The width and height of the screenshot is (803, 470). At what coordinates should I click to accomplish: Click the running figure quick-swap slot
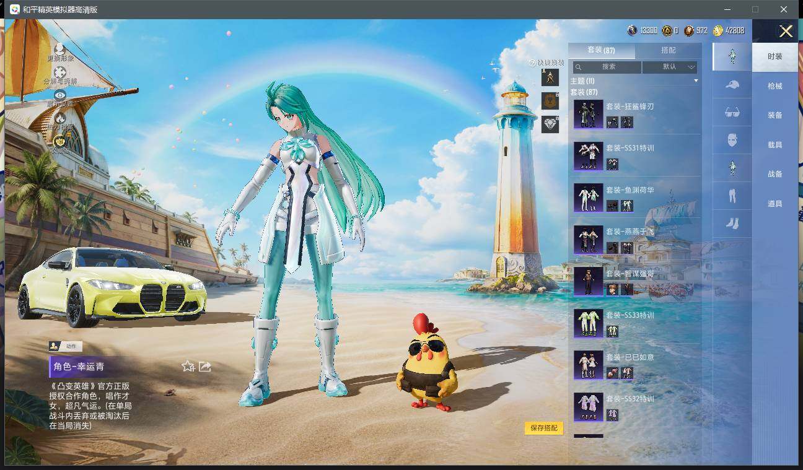tap(550, 77)
